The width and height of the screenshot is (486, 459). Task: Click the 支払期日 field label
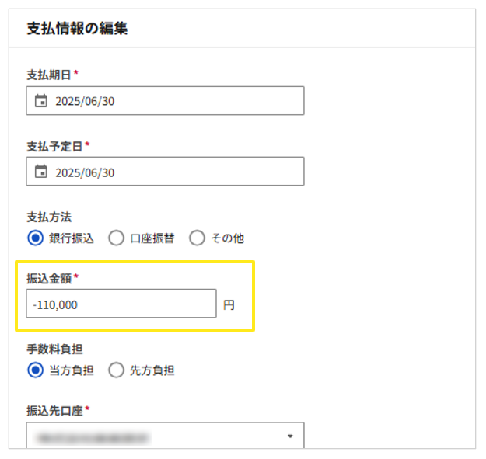coord(49,75)
